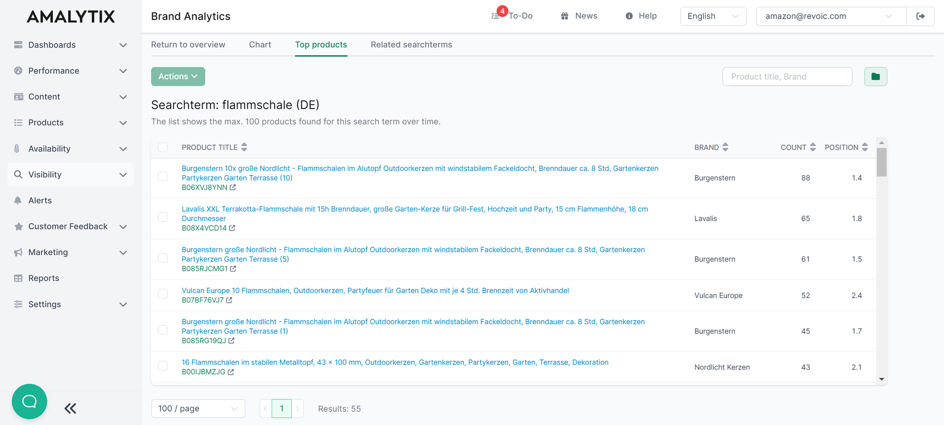Switch to the Chart tab
Viewport: 944px width, 425px height.
260,45
